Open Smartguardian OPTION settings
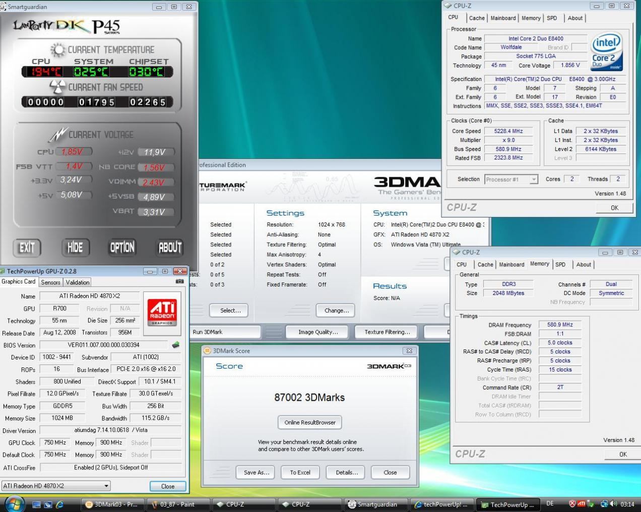Viewport: 641px width, 512px height. (122, 247)
